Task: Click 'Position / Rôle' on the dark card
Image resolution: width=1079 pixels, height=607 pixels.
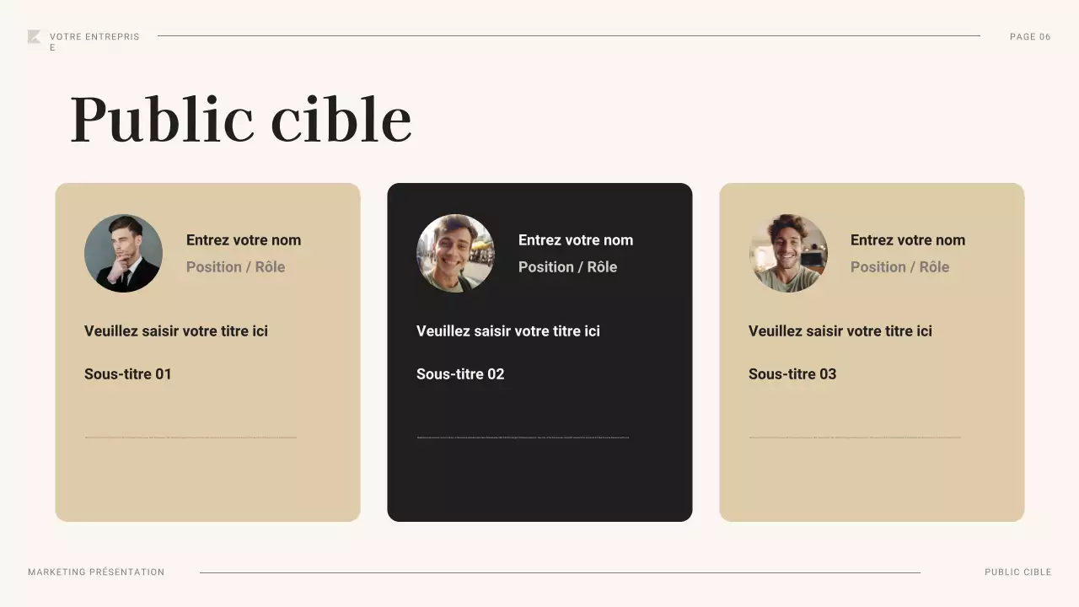Action: 567,267
